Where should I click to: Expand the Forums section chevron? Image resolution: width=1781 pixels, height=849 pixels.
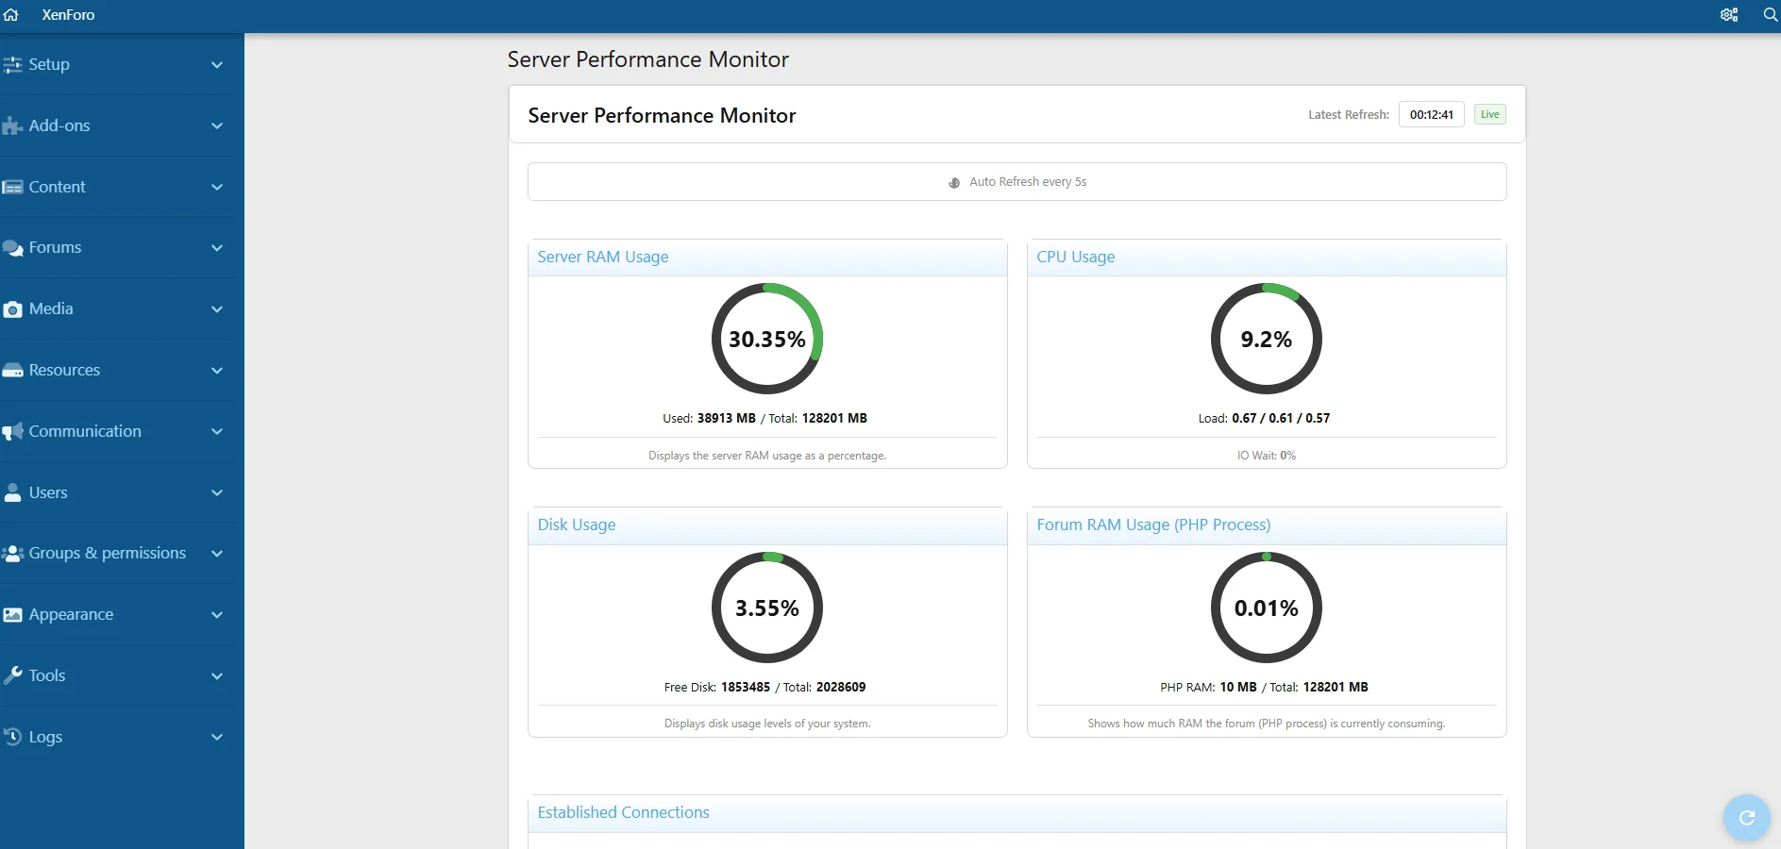click(217, 248)
